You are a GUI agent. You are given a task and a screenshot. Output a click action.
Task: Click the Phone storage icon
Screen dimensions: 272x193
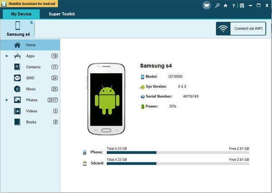point(84,152)
